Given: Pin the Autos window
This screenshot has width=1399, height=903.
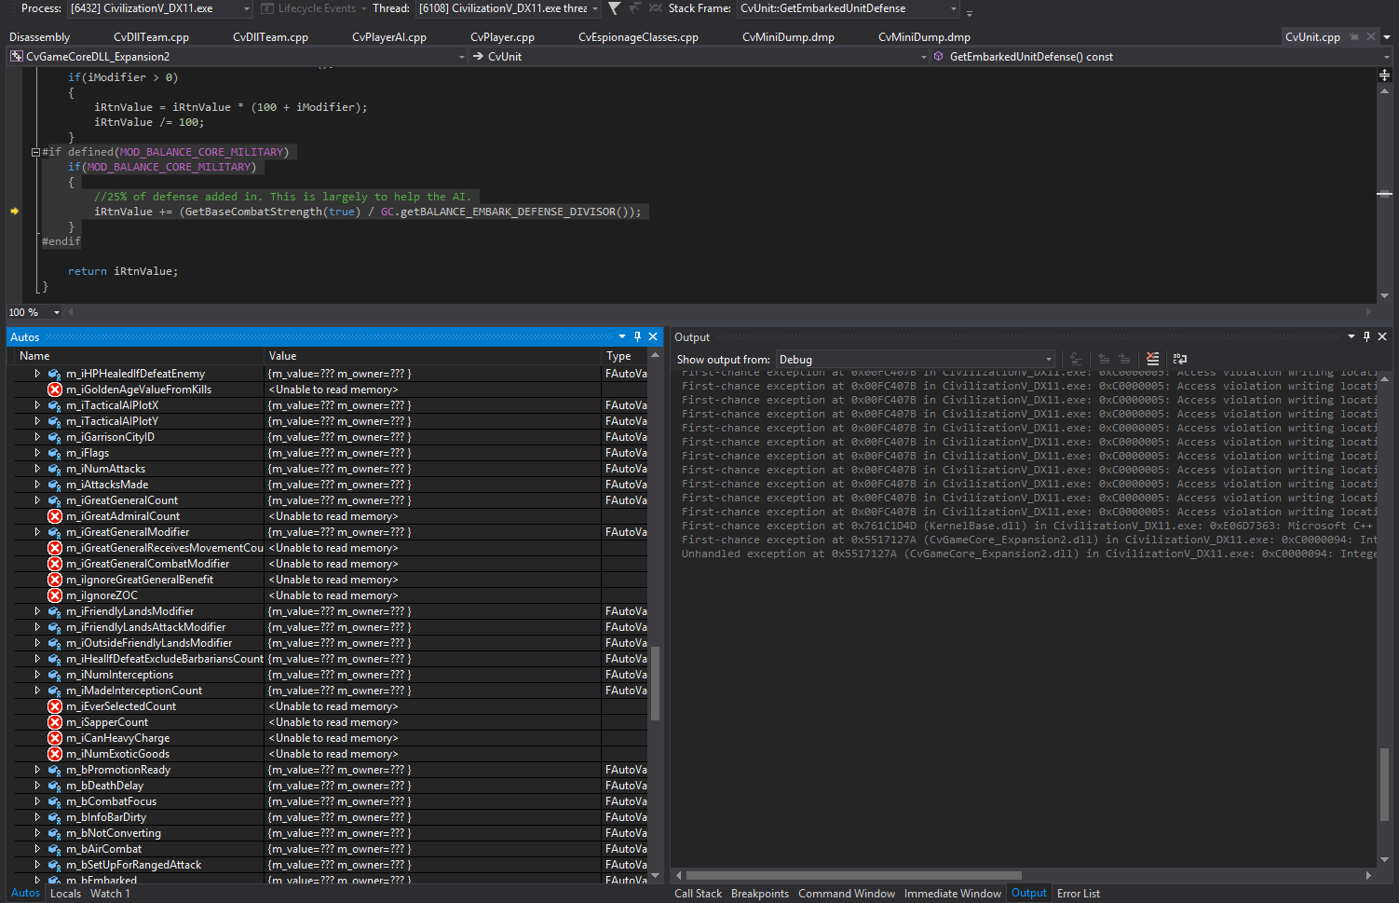Looking at the screenshot, I should pos(637,336).
